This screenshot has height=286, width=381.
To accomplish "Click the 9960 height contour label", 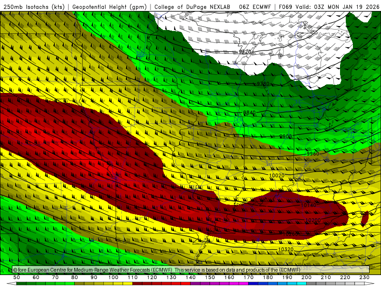I will (313, 153).
